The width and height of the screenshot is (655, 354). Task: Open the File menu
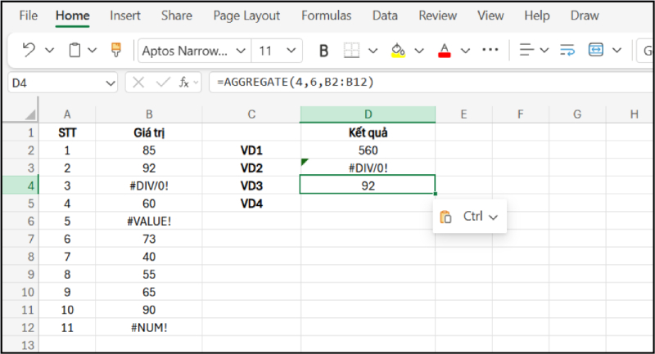(x=28, y=16)
